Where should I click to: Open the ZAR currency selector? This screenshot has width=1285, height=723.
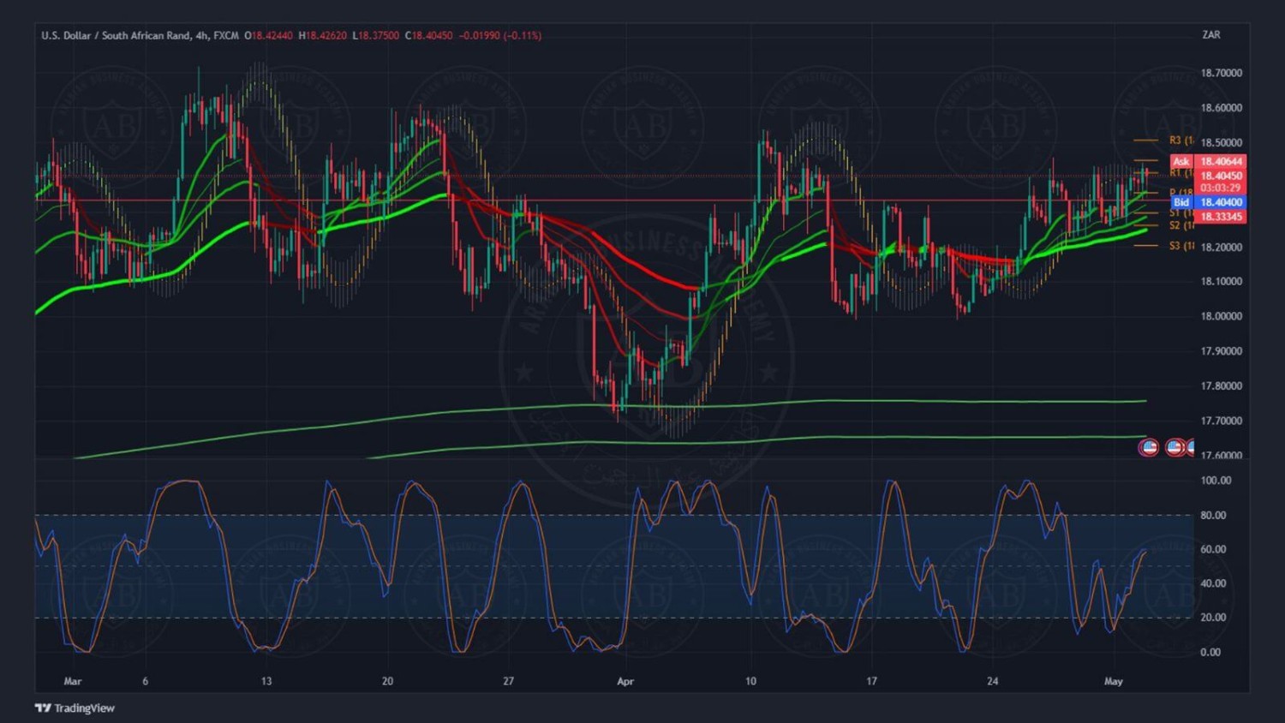pyautogui.click(x=1210, y=35)
